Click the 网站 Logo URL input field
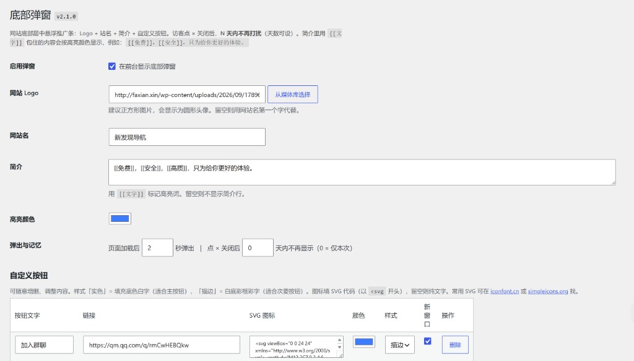 187,95
